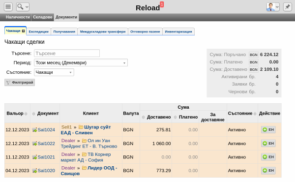Open folder icon of Лидер ООД
The image size is (295, 182).
coord(84,168)
